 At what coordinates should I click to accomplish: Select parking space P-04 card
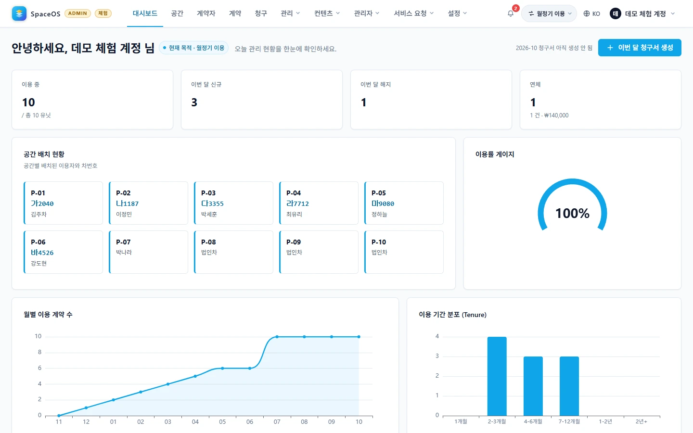tap(319, 203)
